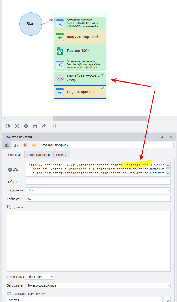Open the profile user icon under canvas

[17, 126]
